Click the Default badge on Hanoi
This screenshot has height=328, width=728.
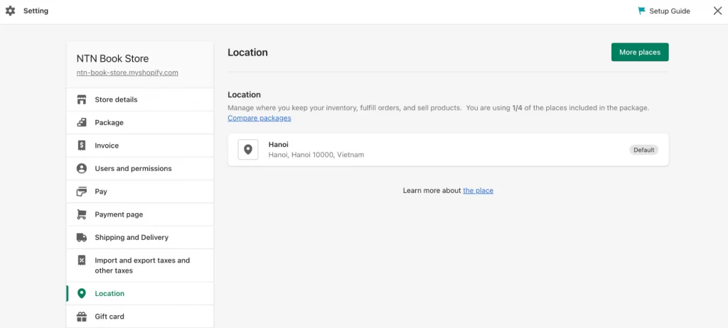(643, 150)
